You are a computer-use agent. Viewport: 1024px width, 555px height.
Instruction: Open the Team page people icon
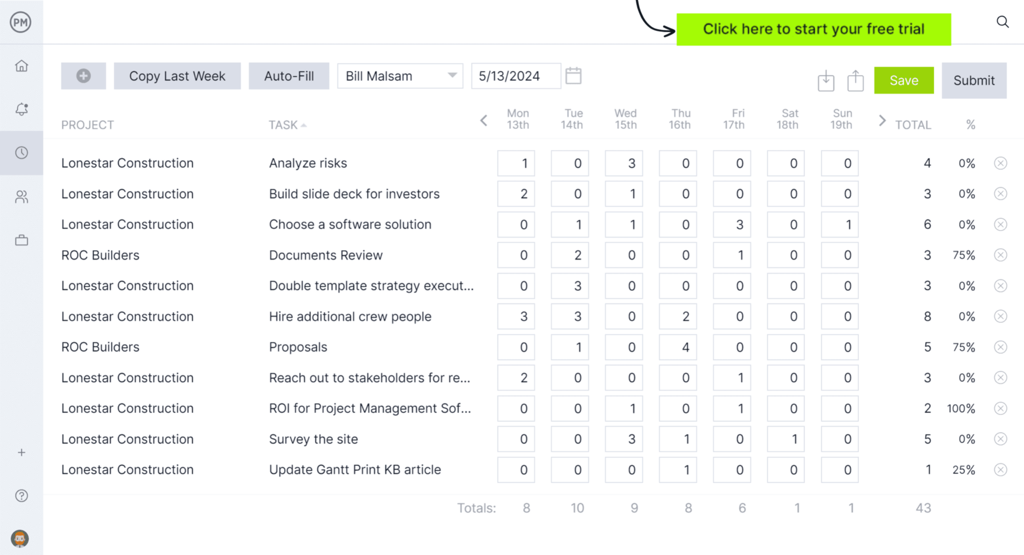(21, 197)
